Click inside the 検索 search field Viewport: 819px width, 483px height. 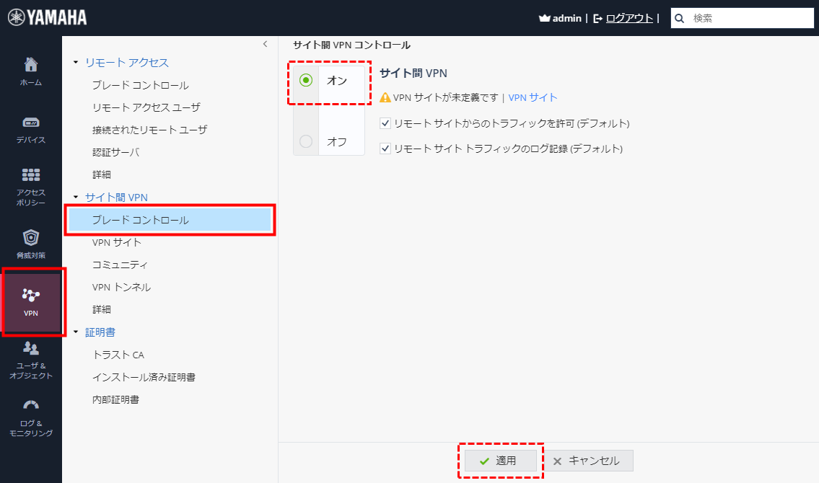743,17
